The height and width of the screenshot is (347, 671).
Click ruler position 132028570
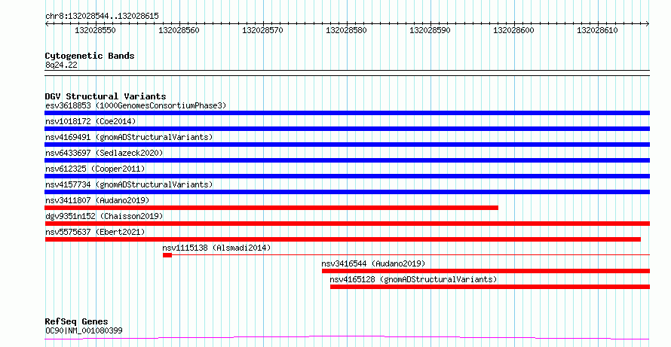tap(262, 30)
